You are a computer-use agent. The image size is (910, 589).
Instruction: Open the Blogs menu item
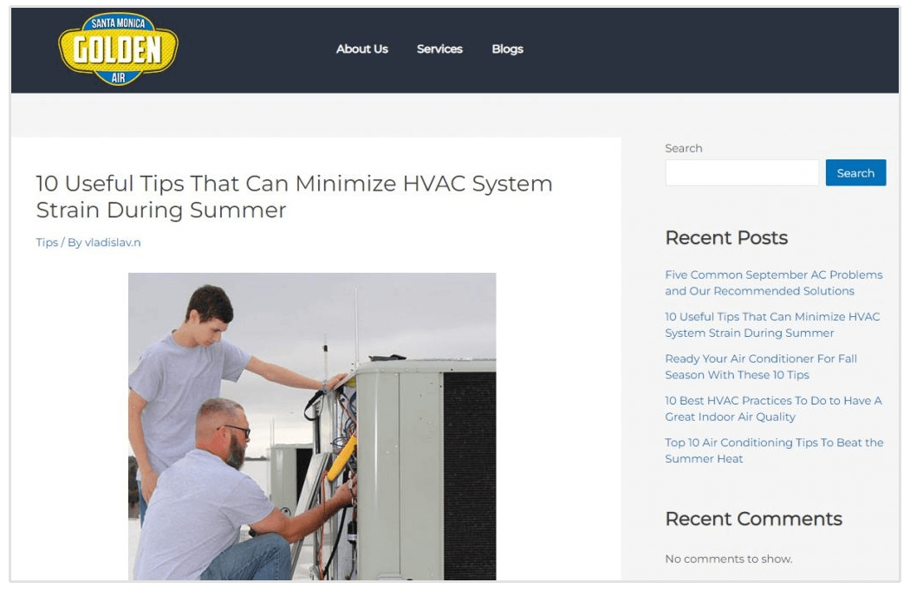507,49
